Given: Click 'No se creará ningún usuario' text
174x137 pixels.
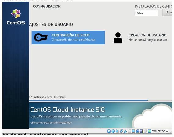Looking at the screenshot, I should pyautogui.click(x=147, y=40).
